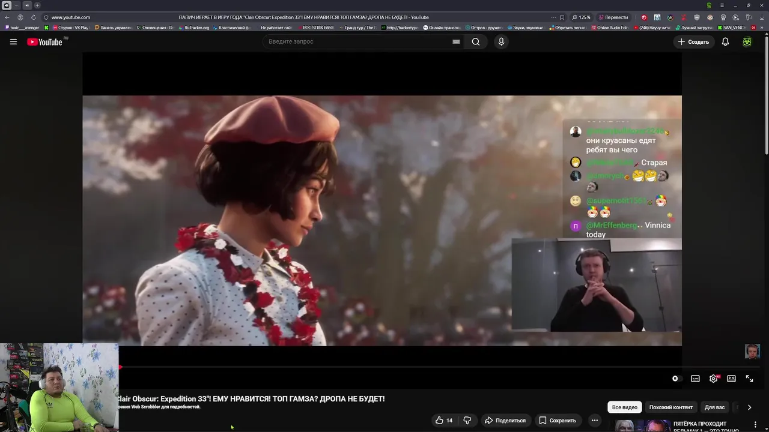
Task: Open the toxic___avenger bookmark
Action: [x=22, y=28]
